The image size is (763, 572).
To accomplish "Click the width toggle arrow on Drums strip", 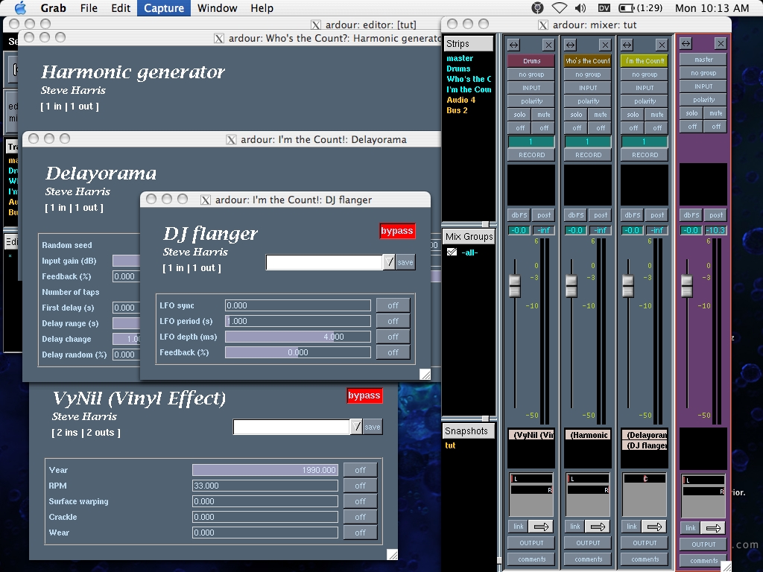I will coord(513,45).
